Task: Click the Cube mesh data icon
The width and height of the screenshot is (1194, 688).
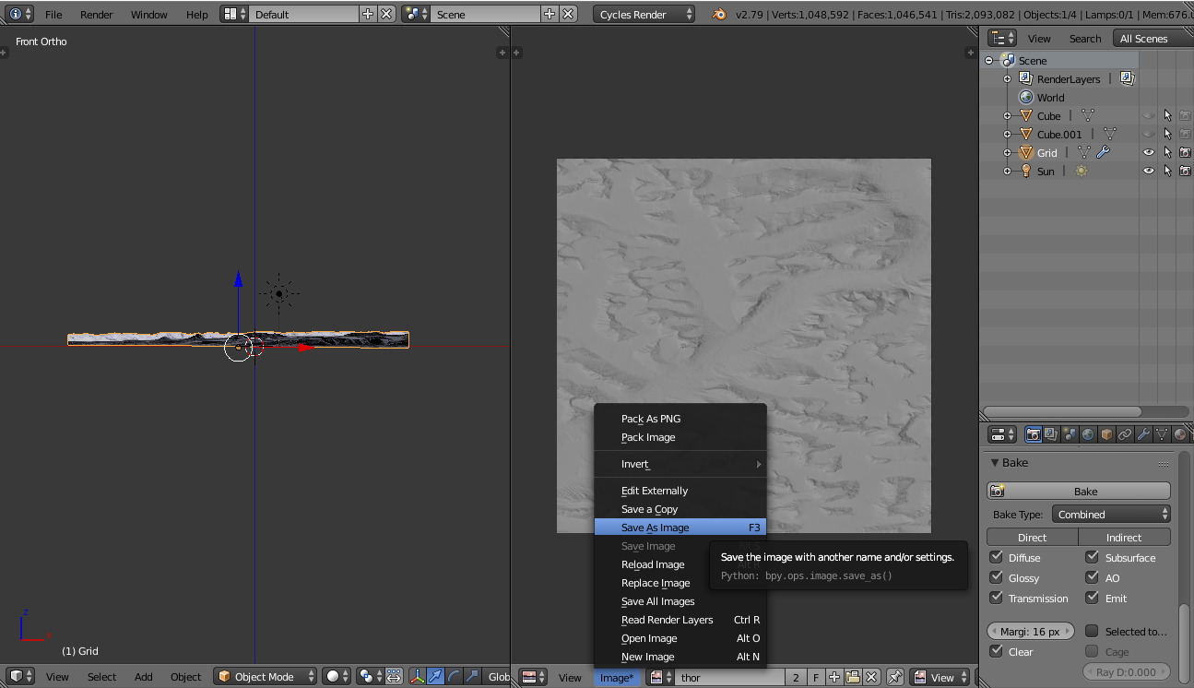Action: click(x=1088, y=115)
